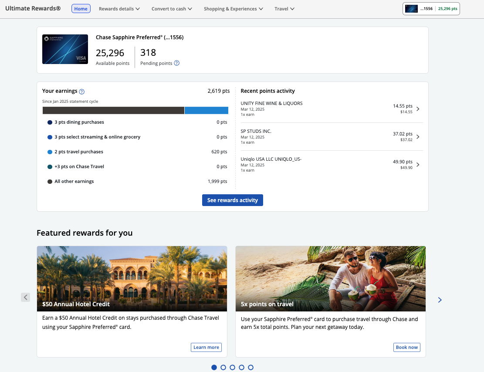This screenshot has width=484, height=372.
Task: Click Learn more on Hotel Credit card
Action: (206, 347)
